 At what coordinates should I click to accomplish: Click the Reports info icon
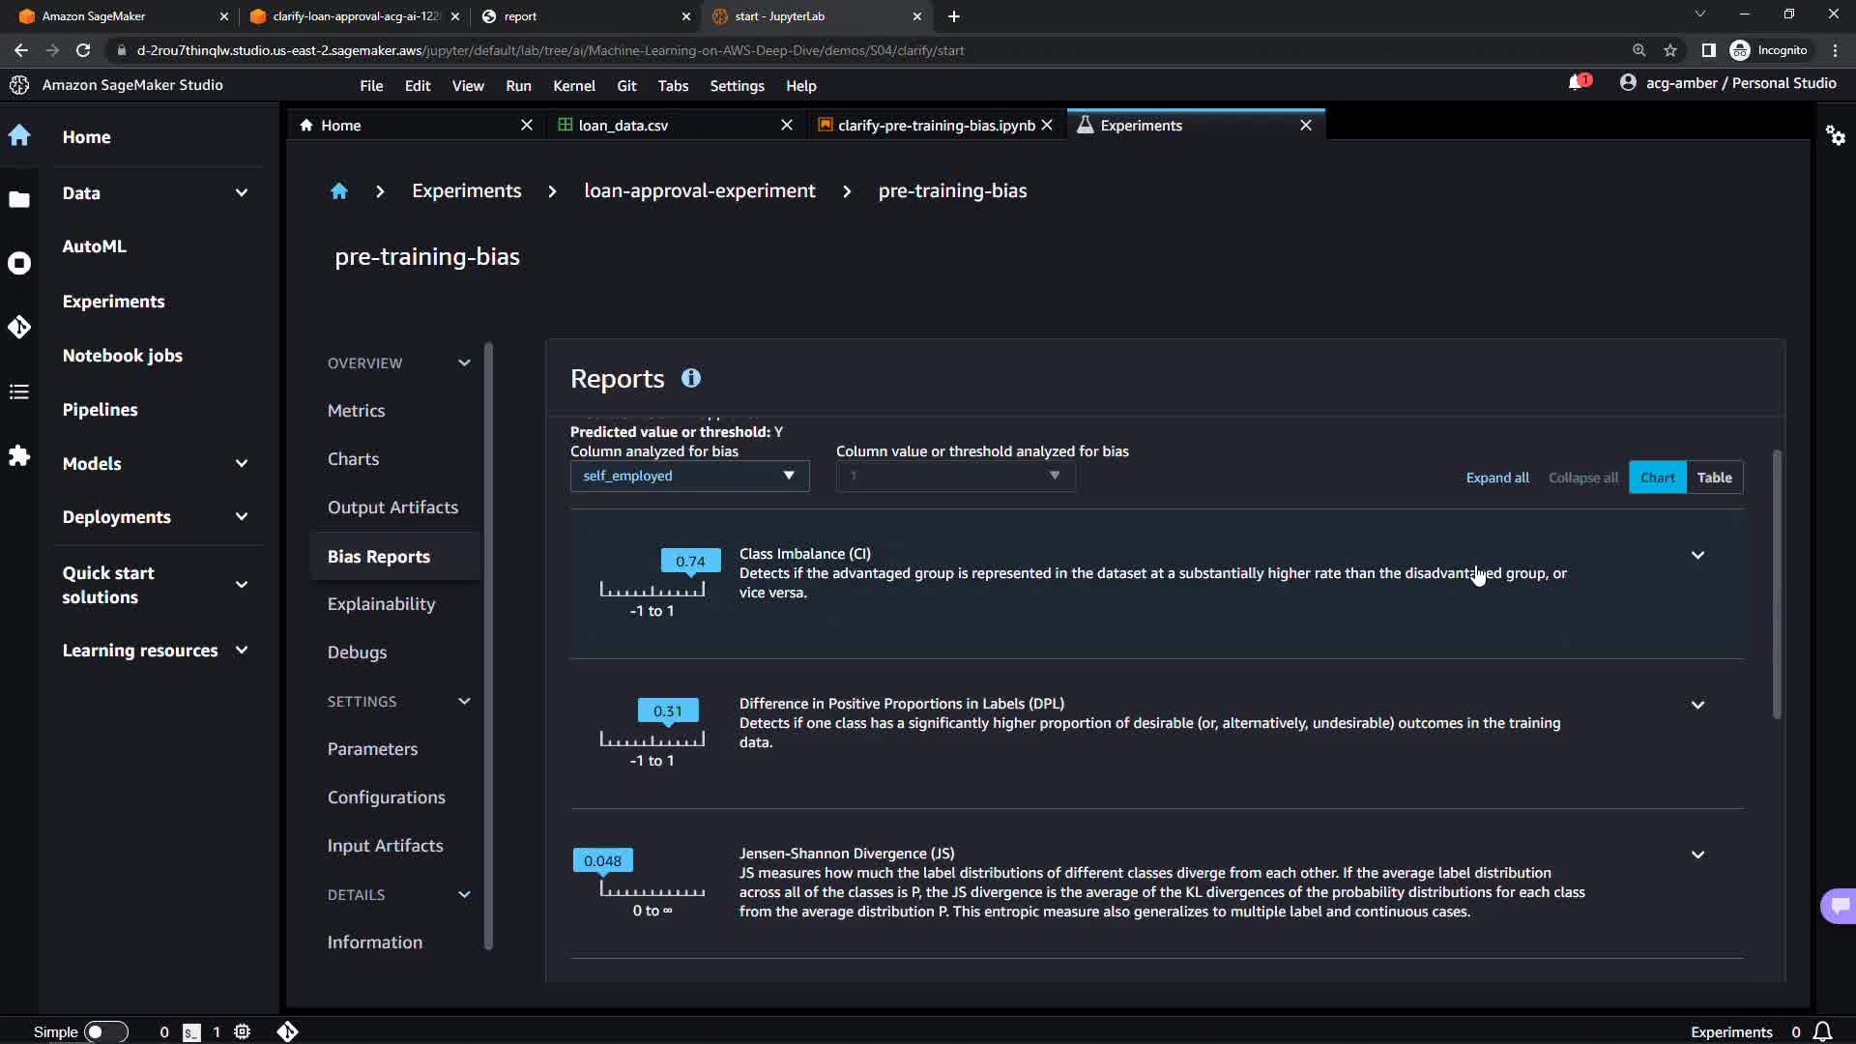coord(690,379)
